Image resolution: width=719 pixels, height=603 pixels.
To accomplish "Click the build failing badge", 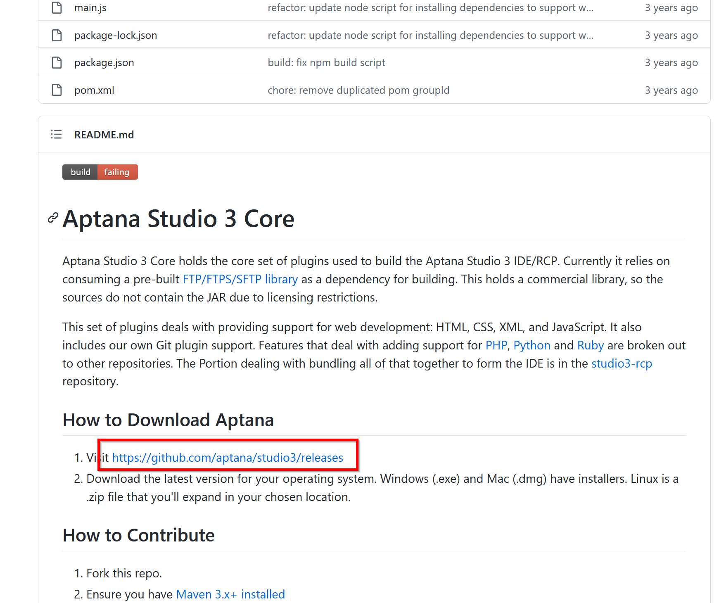I will pos(100,172).
